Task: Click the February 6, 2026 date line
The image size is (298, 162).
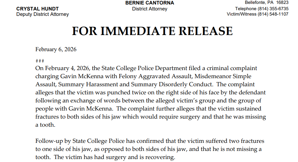Action: point(56,49)
